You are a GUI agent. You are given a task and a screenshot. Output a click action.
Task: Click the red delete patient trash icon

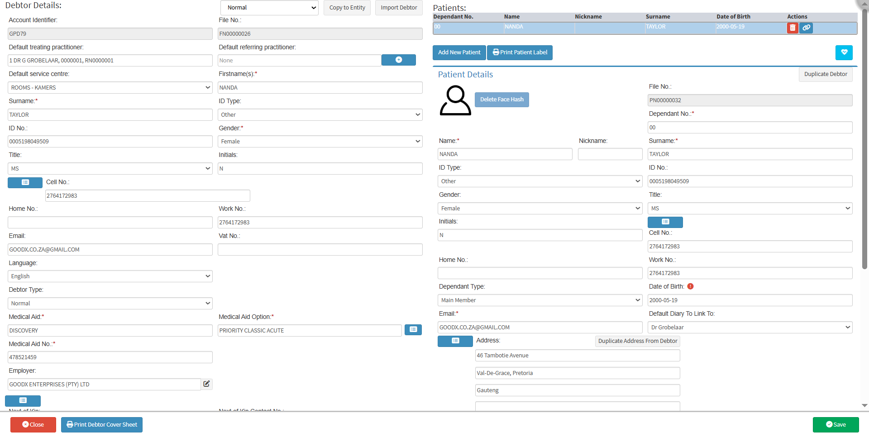click(792, 28)
